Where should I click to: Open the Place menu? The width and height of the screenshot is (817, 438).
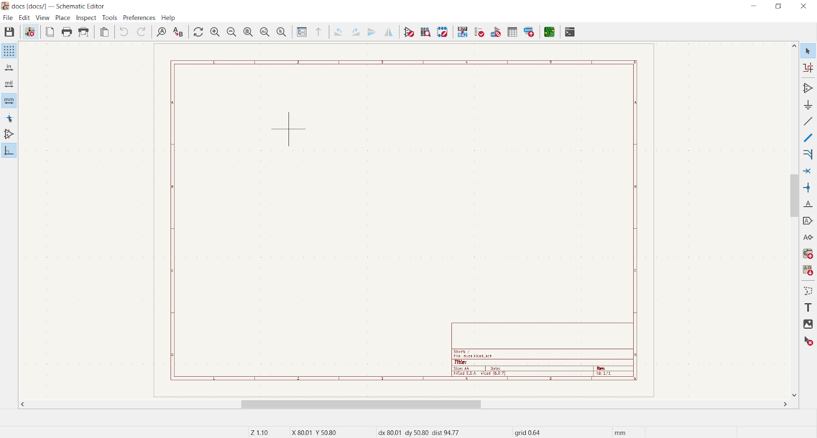(62, 17)
